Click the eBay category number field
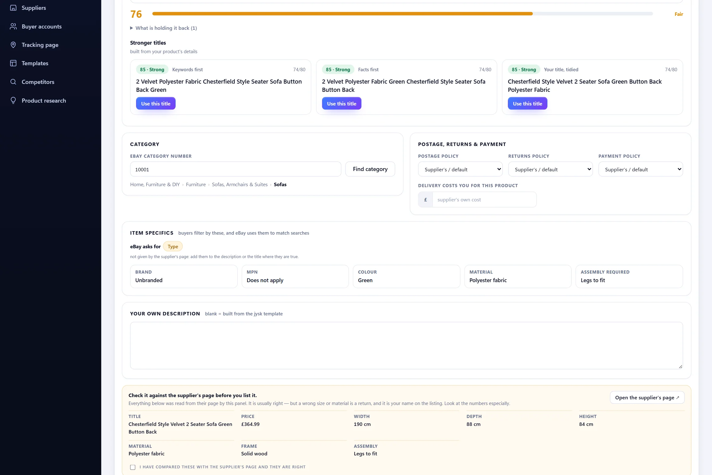This screenshot has width=712, height=475. (x=235, y=169)
